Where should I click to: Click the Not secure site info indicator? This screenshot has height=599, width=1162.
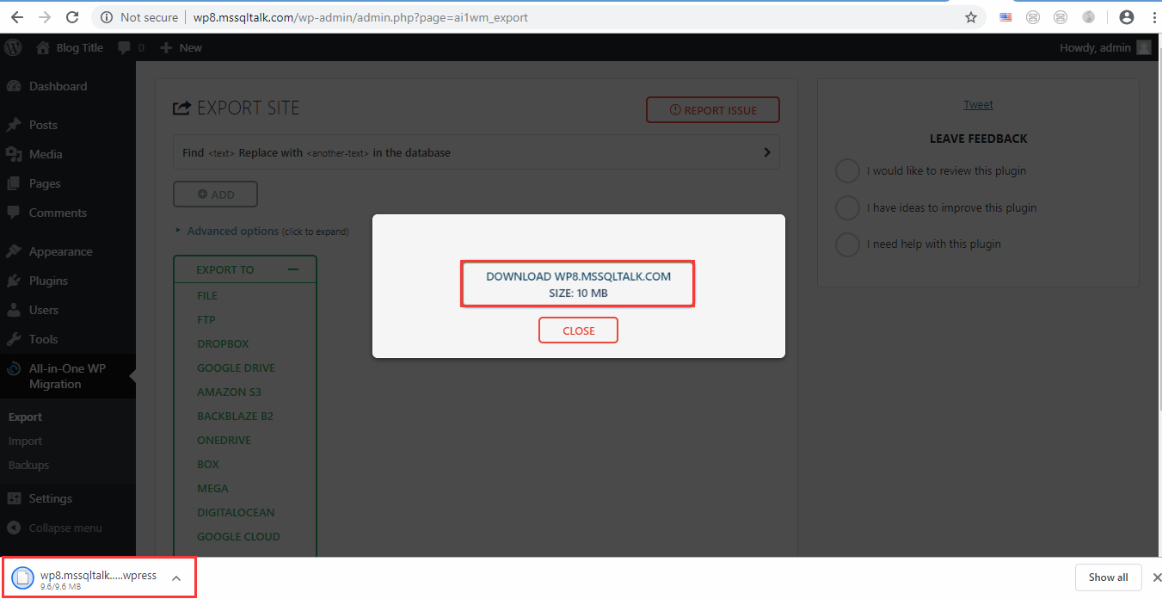(139, 17)
